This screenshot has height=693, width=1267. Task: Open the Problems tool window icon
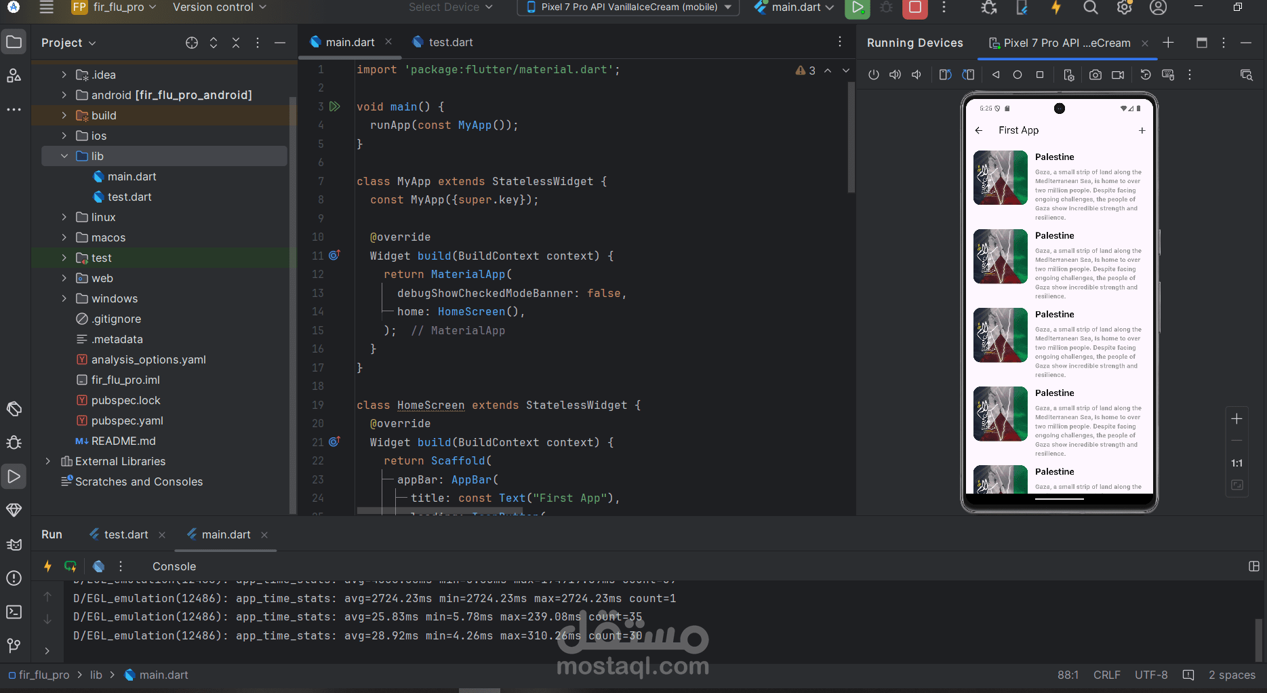tap(14, 578)
